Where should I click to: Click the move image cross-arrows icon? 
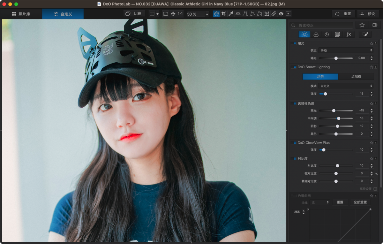pos(173,14)
